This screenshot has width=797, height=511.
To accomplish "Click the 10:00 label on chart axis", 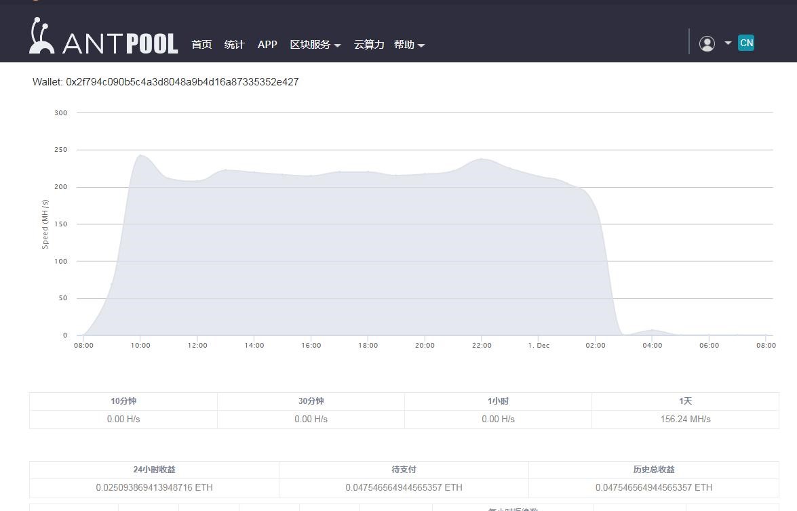I will pyautogui.click(x=140, y=346).
